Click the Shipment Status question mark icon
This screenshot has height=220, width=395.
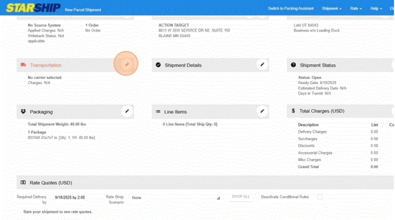pos(294,65)
